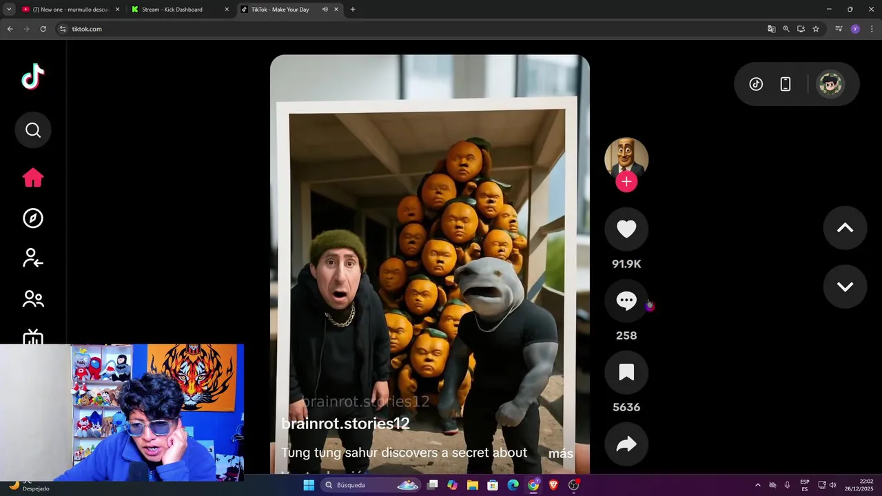Open File Explorer from taskbar
Screen dimensions: 882x496
[473, 485]
